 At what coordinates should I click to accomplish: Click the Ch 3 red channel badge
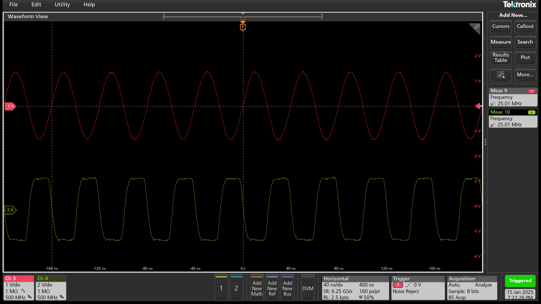click(x=19, y=288)
